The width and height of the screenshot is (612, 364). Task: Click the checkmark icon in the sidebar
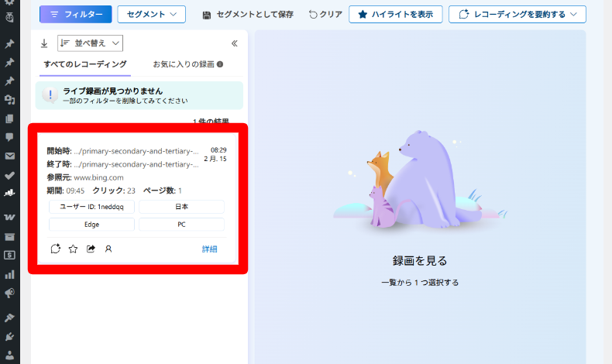click(9, 176)
